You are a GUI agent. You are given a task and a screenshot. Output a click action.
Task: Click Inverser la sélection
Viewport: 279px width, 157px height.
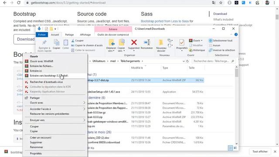pyautogui.click(x=222, y=50)
